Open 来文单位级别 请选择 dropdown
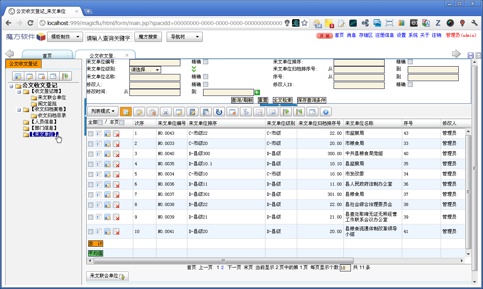Image resolution: width=483 pixels, height=289 pixels. (x=145, y=70)
